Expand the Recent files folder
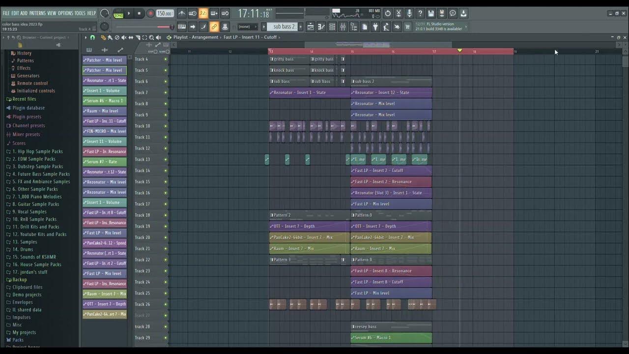The height and width of the screenshot is (354, 629). coord(21,99)
